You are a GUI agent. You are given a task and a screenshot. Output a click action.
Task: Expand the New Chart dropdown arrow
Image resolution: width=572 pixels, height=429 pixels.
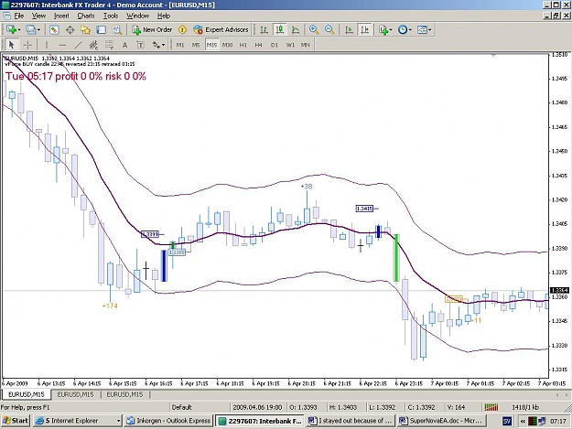click(18, 30)
